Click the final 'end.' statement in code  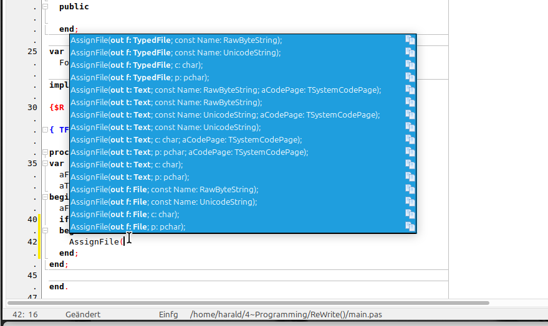pos(59,287)
